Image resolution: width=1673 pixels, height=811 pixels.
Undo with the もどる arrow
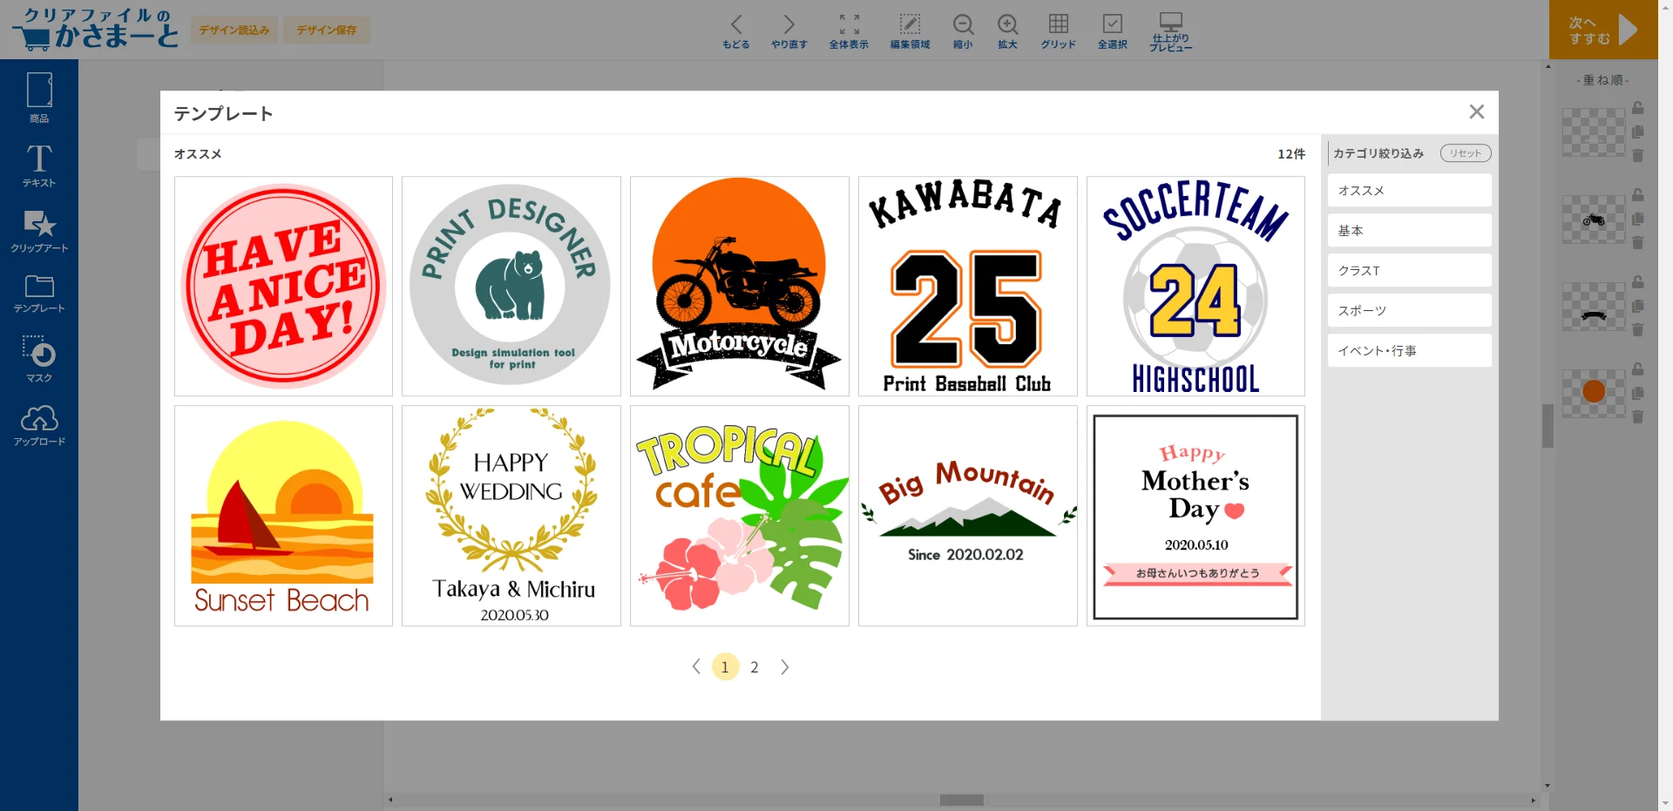pos(736,30)
